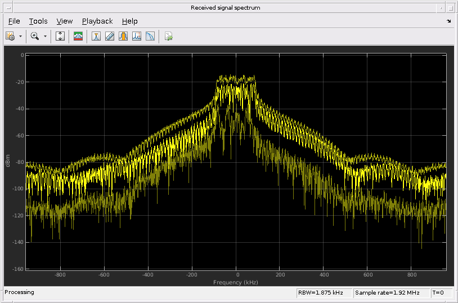This screenshot has height=303, width=458.
Task: Enable the Distortion Measurements button
Action: click(x=137, y=36)
